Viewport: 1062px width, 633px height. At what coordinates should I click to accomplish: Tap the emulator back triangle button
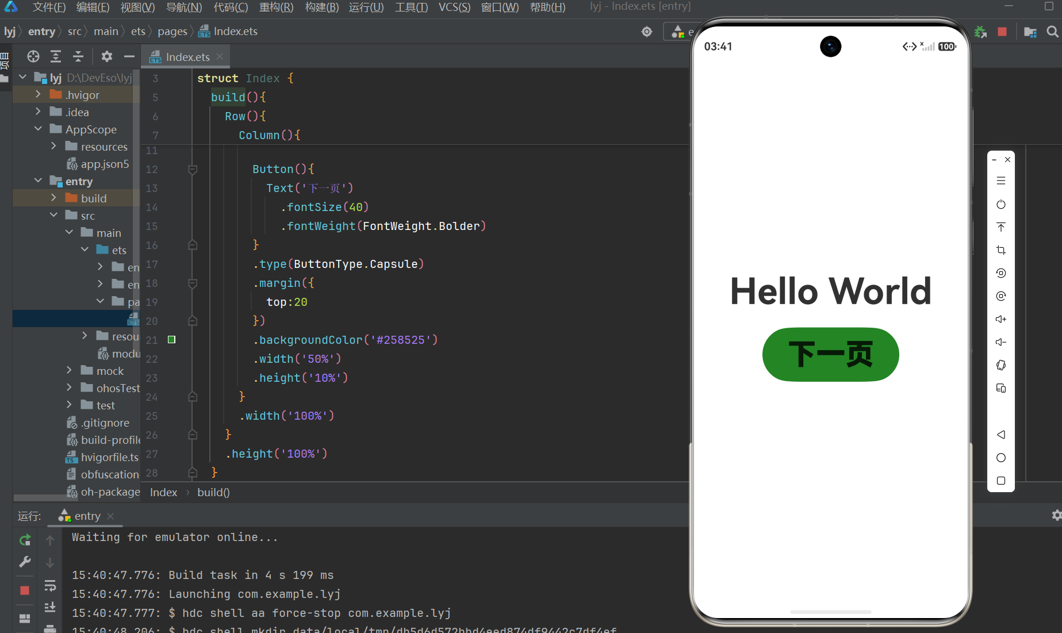click(x=1001, y=435)
